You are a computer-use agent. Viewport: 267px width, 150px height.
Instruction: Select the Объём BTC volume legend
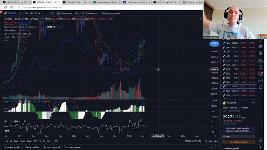tap(15, 37)
